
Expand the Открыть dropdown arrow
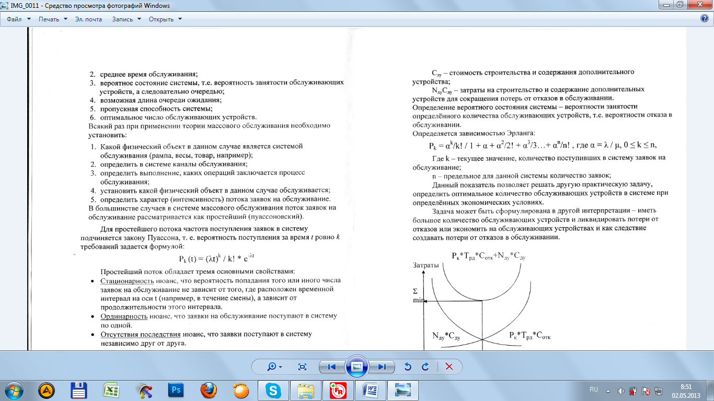180,19
